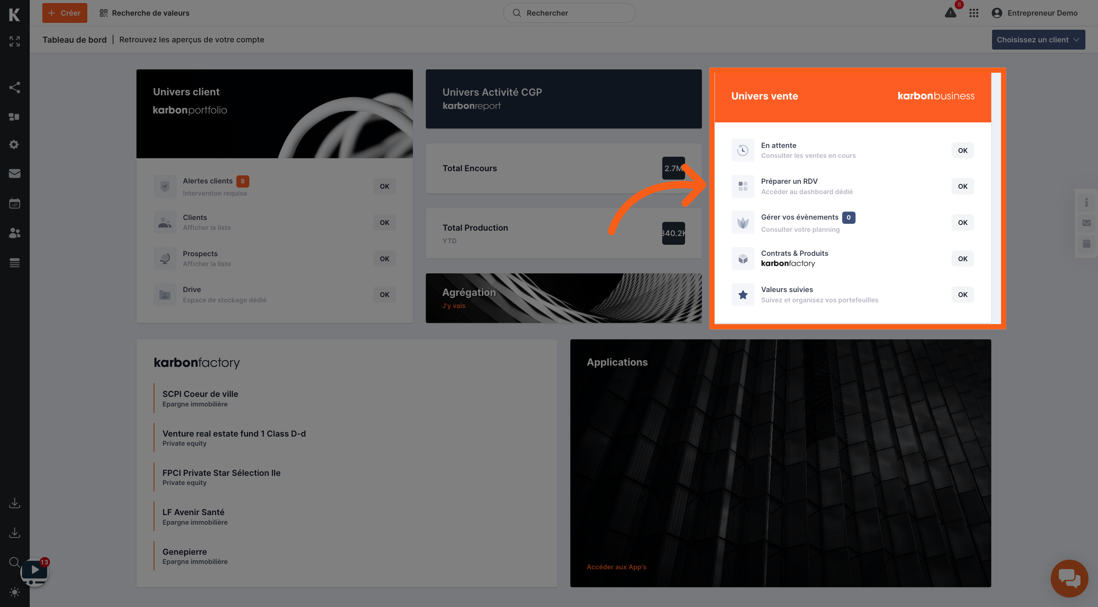Click the lower download icon in sidebar
The image size is (1098, 607).
pos(14,532)
